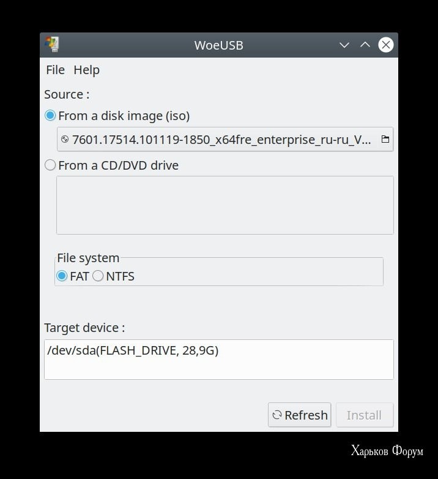Click the circular arrows icon on Refresh
Image resolution: width=438 pixels, height=479 pixels.
click(x=277, y=415)
